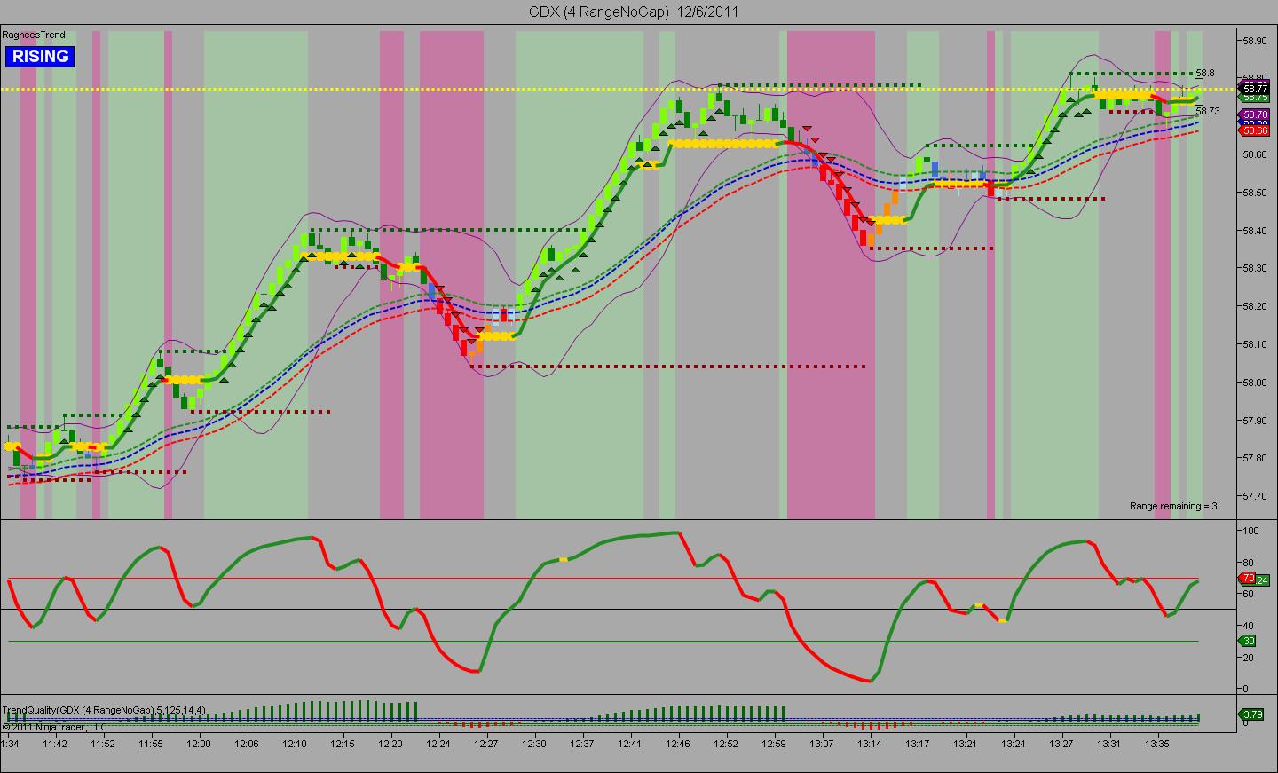The height and width of the screenshot is (773, 1278).
Task: Click the 12:30 time axis label
Action: tap(534, 744)
